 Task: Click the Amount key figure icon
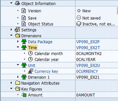(24, 95)
